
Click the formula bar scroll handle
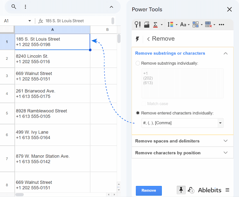coord(113,21)
